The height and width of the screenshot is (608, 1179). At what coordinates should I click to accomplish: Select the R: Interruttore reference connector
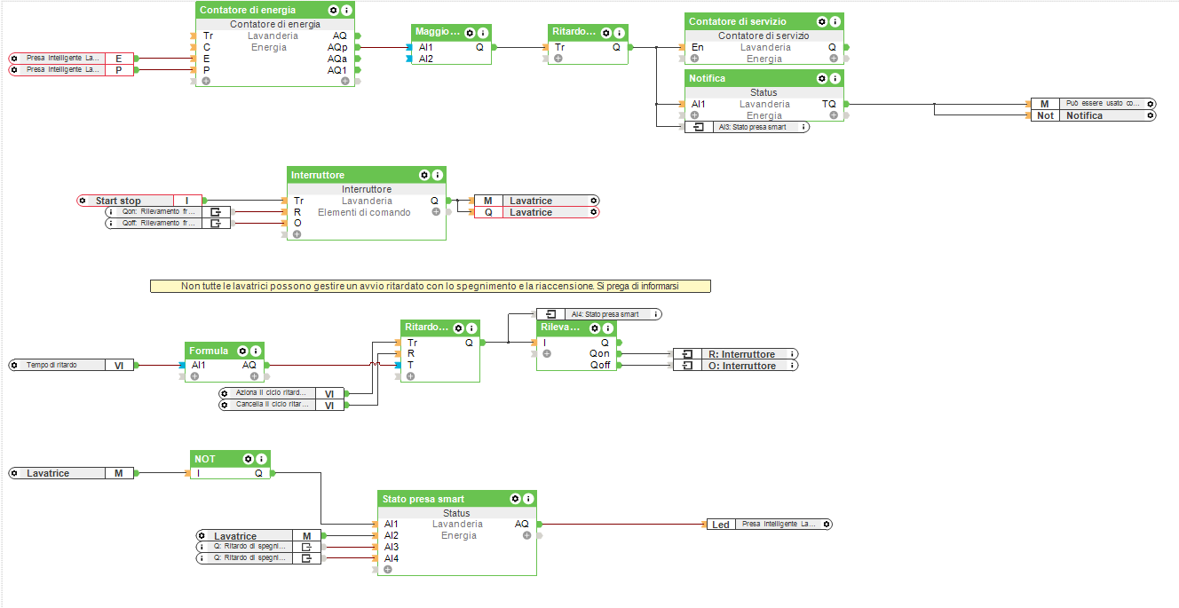[735, 354]
